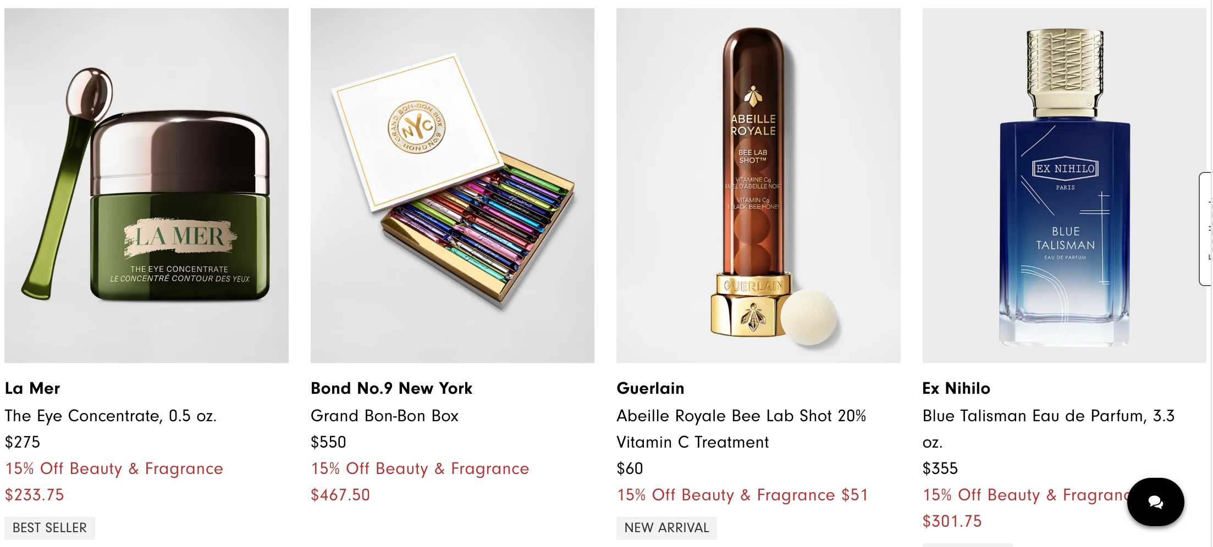Open The Eye Concentrate, 0.5 oz. title
This screenshot has height=547, width=1213.
coord(111,416)
